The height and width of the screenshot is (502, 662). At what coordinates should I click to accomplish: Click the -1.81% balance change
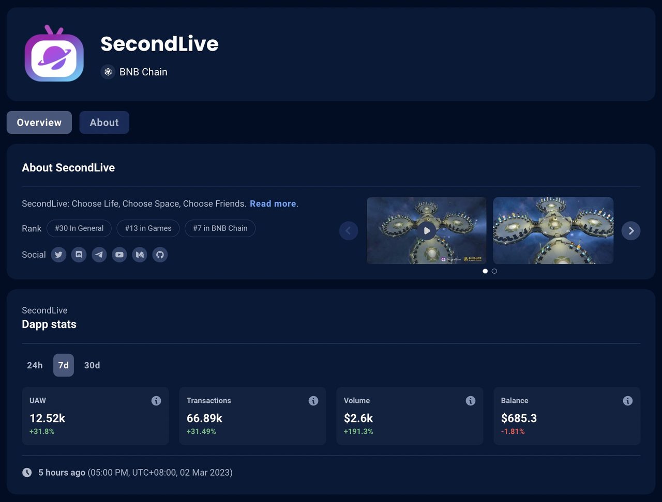[x=513, y=431]
